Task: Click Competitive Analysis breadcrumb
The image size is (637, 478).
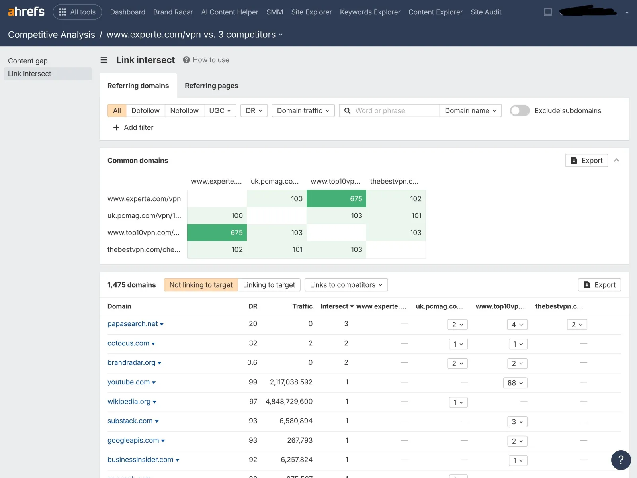Action: click(51, 35)
